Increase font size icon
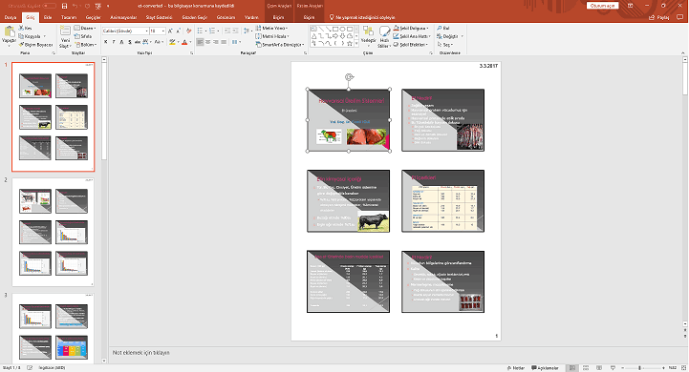689x372 pixels. 170,31
